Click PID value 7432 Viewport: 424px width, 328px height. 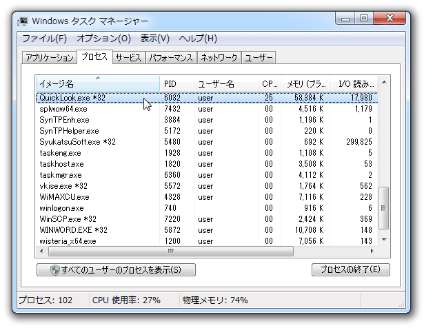172,109
